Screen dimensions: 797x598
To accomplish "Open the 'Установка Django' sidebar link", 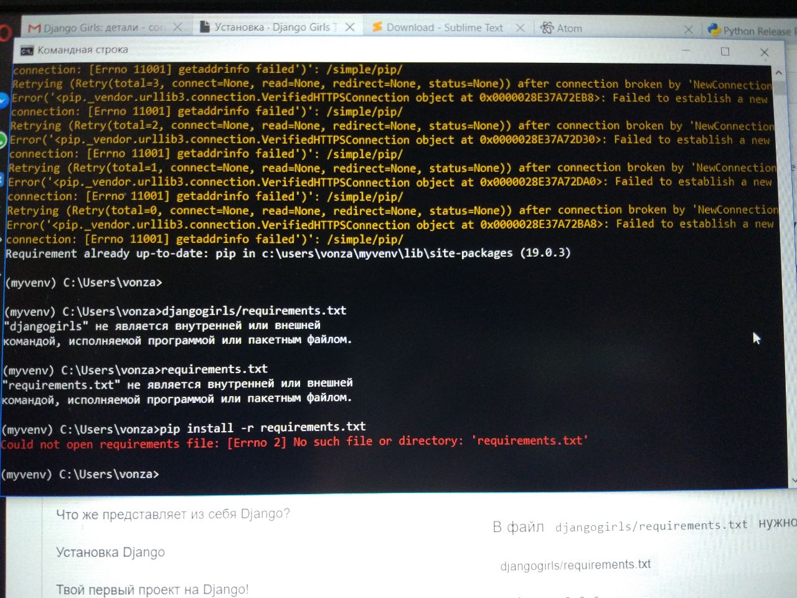I will click(110, 553).
